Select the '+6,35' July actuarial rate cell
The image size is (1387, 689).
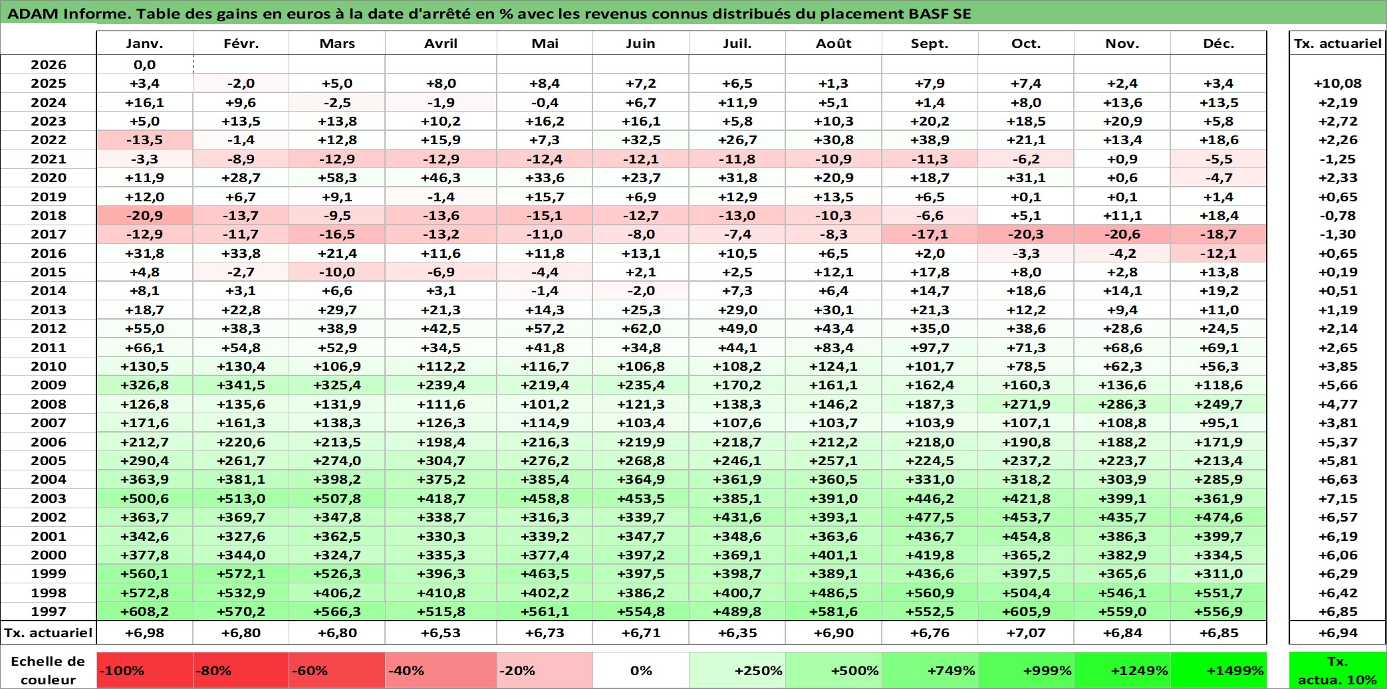pos(737,633)
